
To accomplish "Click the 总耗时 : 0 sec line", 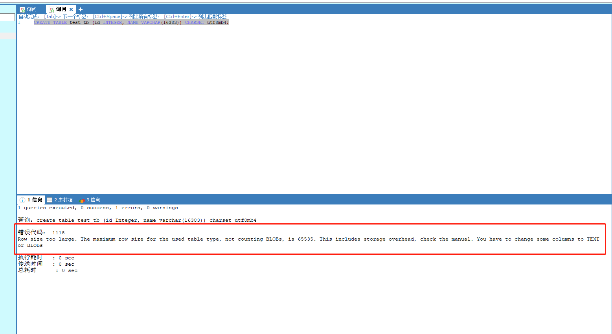I will (48, 270).
